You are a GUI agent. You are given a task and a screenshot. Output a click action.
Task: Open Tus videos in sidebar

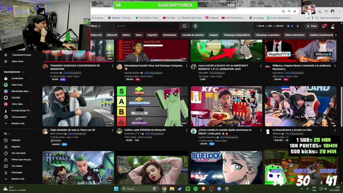pos(17,166)
